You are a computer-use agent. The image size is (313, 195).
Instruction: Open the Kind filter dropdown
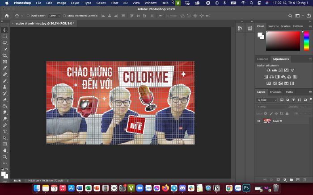tap(267, 100)
